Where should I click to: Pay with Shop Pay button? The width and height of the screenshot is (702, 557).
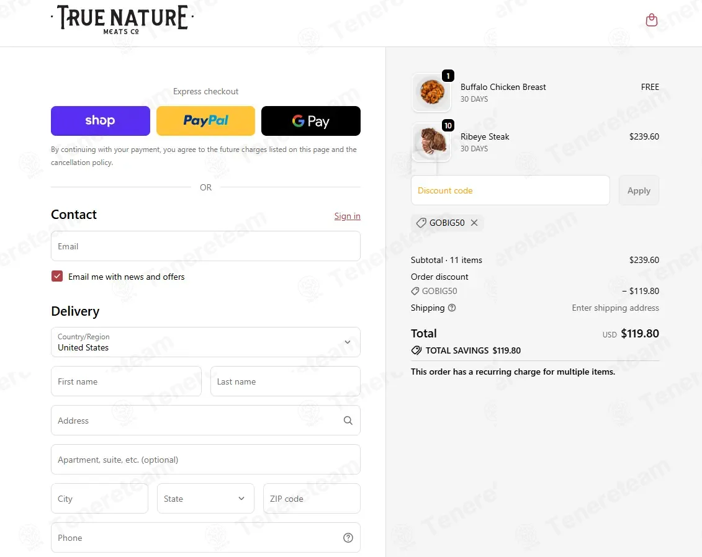(x=101, y=121)
